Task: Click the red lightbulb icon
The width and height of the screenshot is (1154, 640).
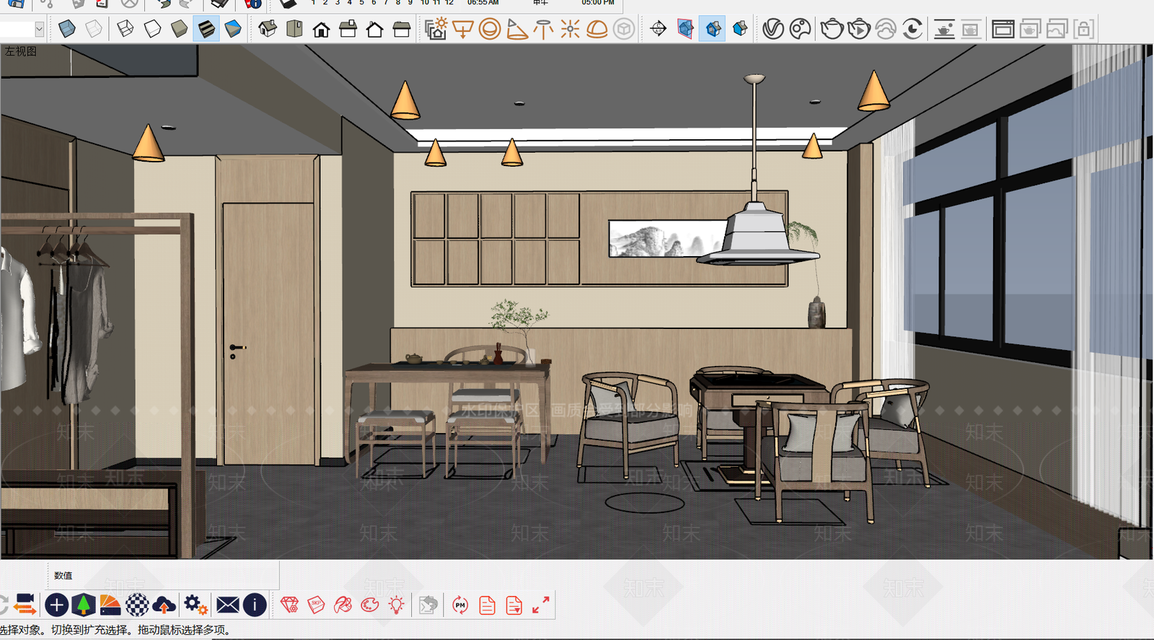Action: tap(396, 605)
